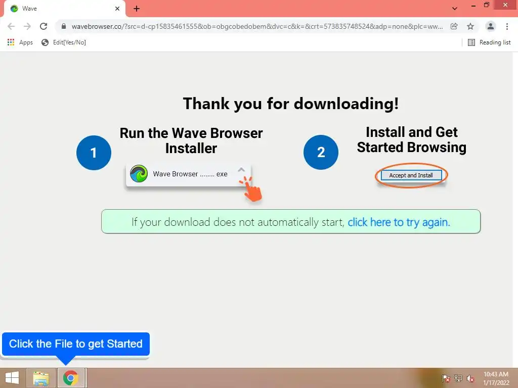This screenshot has height=388, width=518.
Task: Open the Chrome profile avatar menu
Action: (491, 26)
